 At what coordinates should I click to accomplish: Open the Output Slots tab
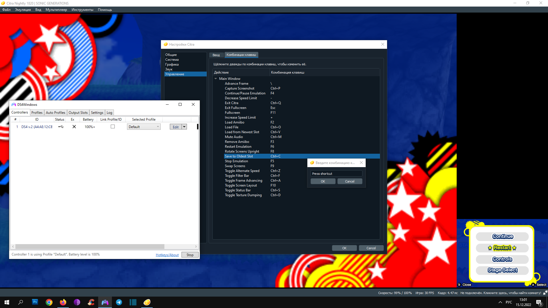click(78, 113)
